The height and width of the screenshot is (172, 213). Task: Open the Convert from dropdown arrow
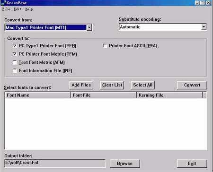89,27
